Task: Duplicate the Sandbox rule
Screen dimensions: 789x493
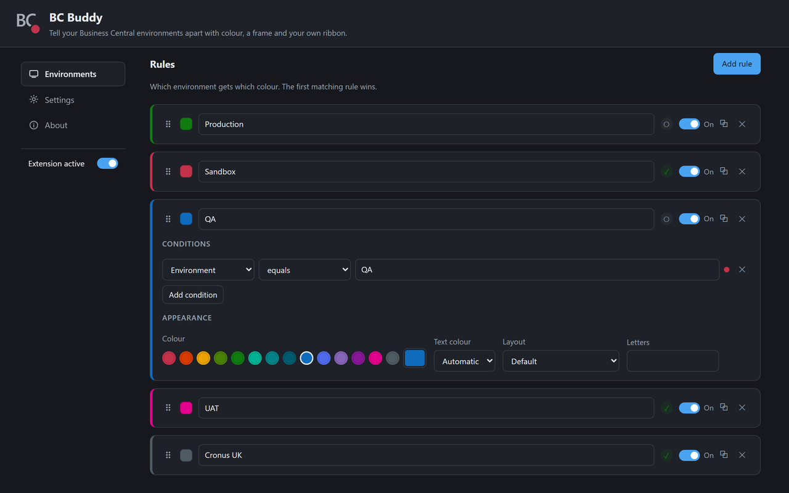Action: pyautogui.click(x=724, y=171)
